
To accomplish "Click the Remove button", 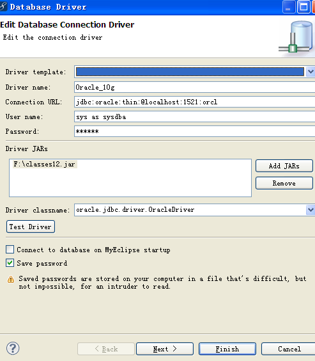I will (x=284, y=183).
